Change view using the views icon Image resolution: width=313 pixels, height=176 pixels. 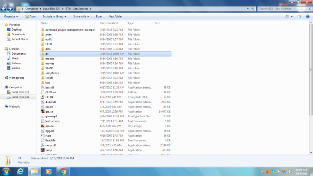pyautogui.click(x=287, y=16)
